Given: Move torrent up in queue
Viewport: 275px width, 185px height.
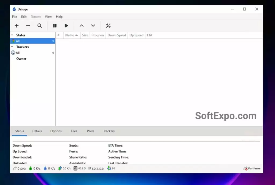Looking at the screenshot, I should coord(81,26).
